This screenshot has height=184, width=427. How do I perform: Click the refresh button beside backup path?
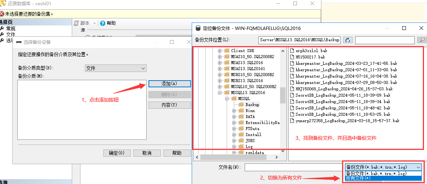point(348,40)
